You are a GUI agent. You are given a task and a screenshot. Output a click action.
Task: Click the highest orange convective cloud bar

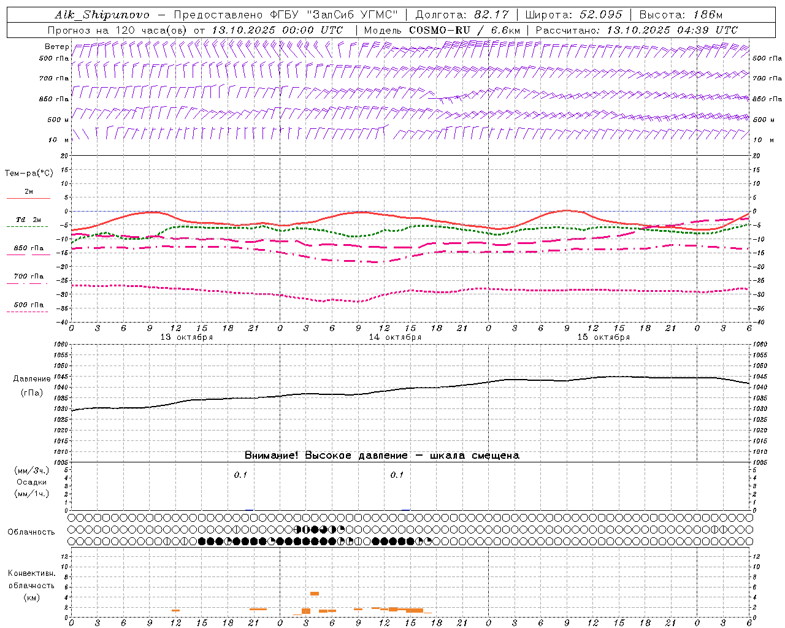(315, 594)
